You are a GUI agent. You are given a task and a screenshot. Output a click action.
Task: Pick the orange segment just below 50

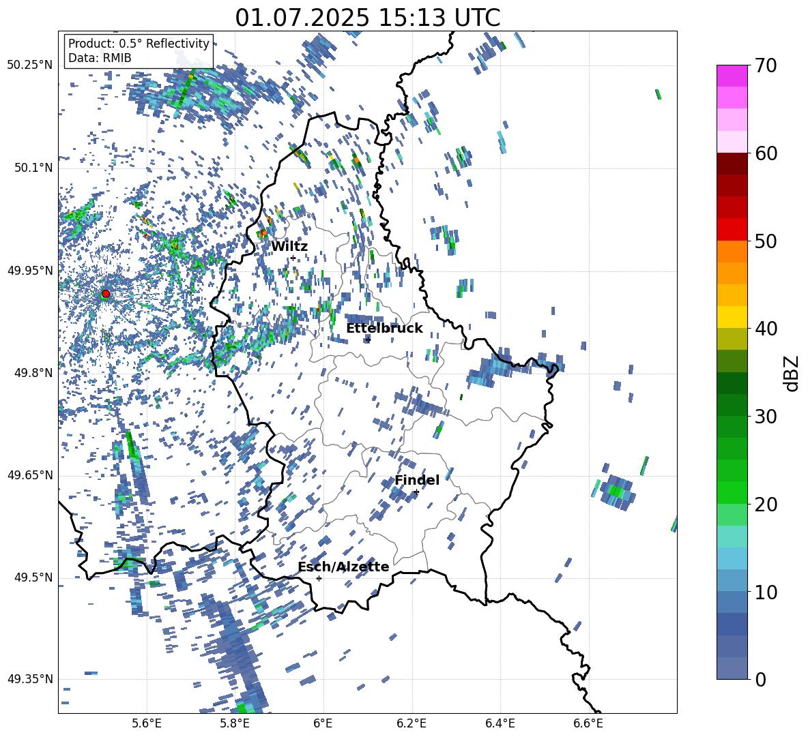click(x=732, y=252)
